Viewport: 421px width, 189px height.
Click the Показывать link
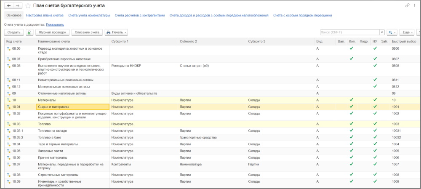(55, 25)
